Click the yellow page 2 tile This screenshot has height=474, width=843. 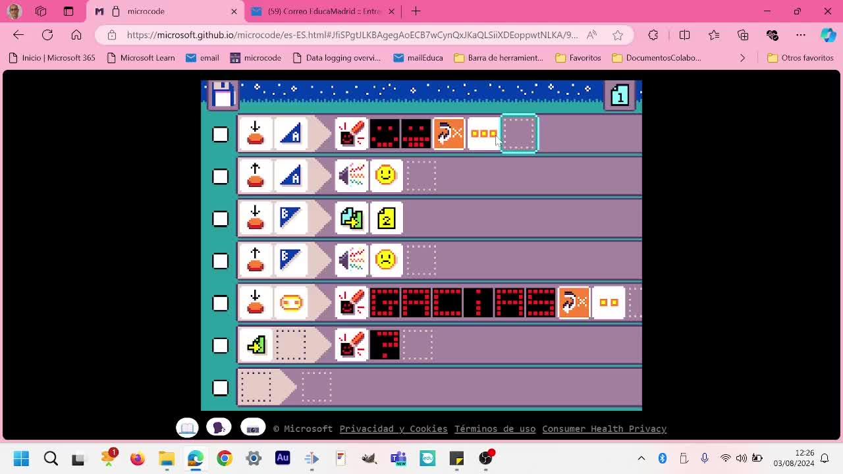386,219
